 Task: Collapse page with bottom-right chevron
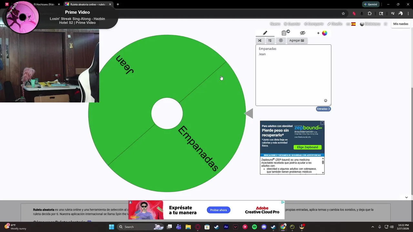(x=406, y=197)
